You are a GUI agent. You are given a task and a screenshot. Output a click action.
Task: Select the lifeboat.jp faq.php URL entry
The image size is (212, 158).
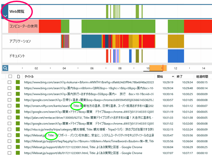tap(89, 141)
